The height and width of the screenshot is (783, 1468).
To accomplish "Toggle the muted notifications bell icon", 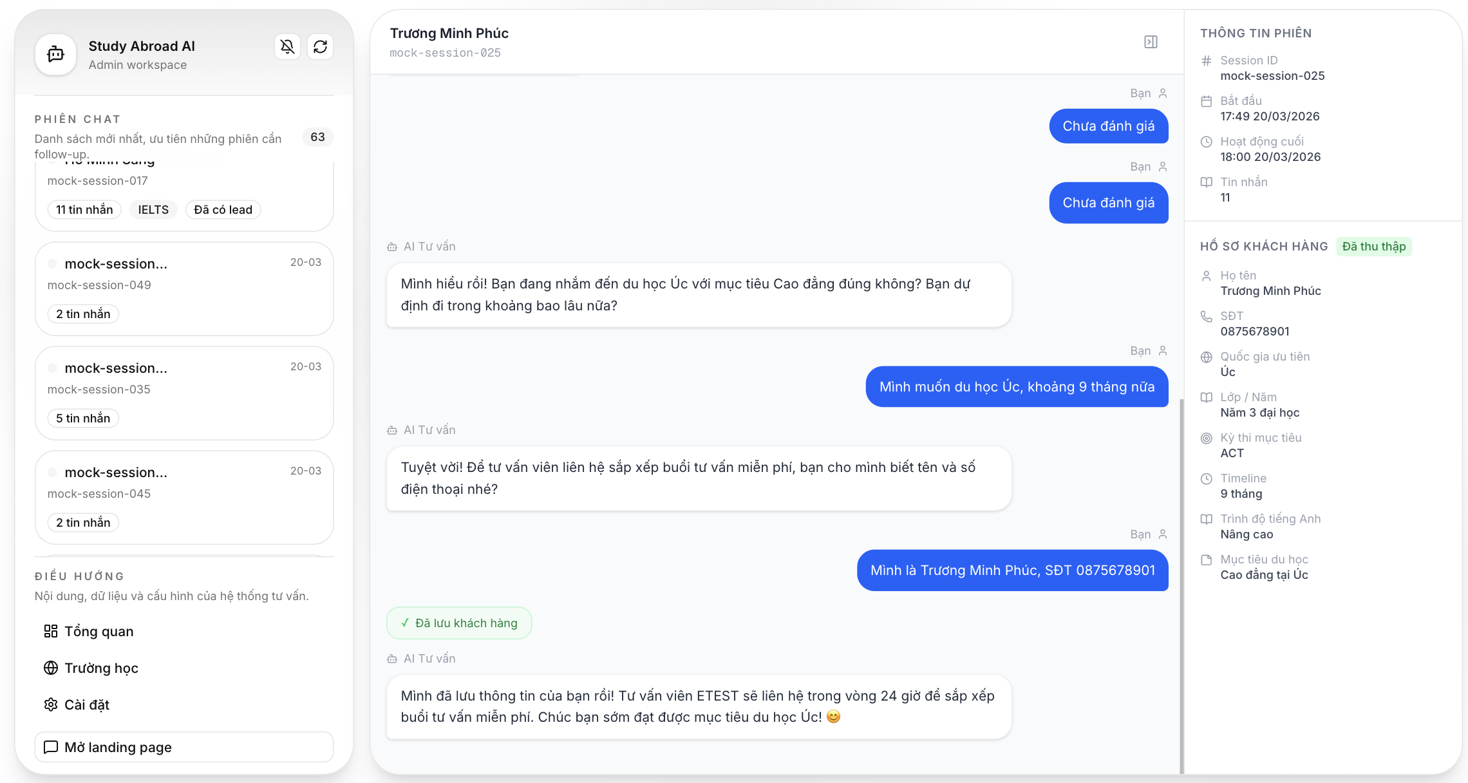I will coord(287,46).
